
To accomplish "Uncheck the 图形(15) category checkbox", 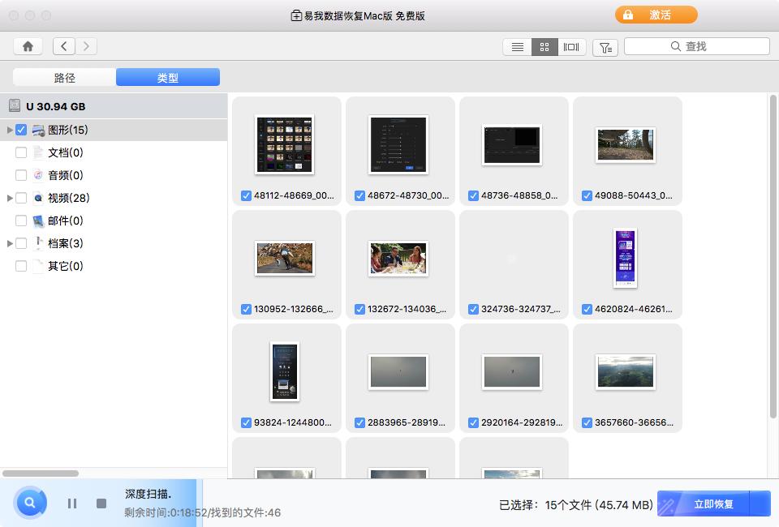I will (x=21, y=129).
